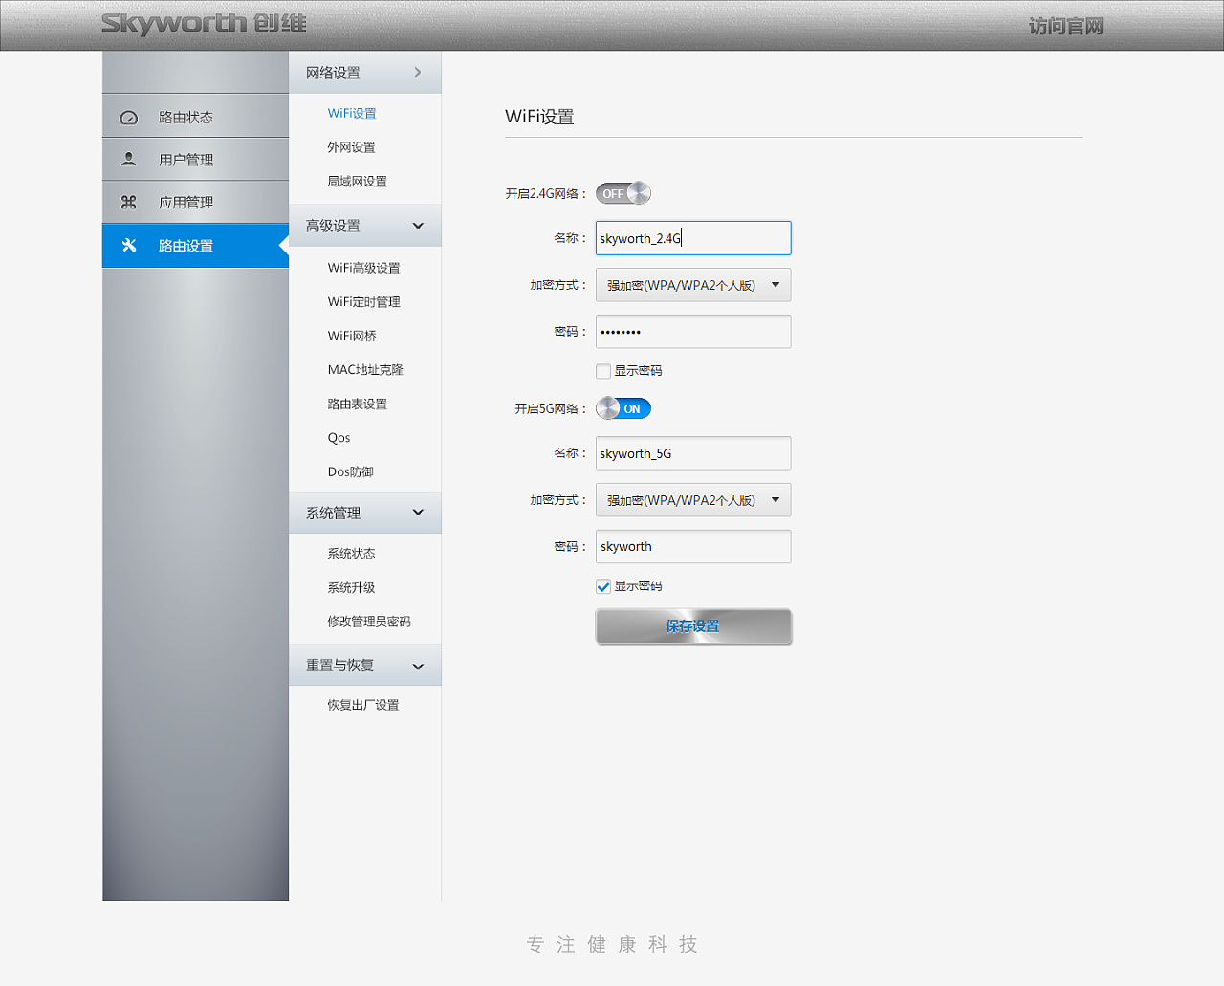
Task: Click the 重置与恢复 section header
Action: click(365, 666)
